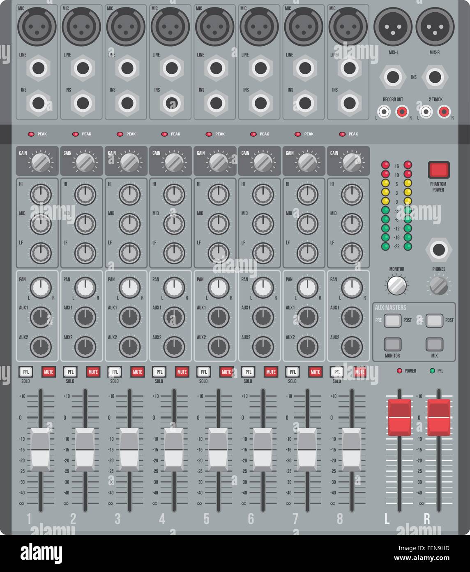Mute channel 6
Image resolution: width=470 pixels, height=572 pixels.
pos(271,372)
